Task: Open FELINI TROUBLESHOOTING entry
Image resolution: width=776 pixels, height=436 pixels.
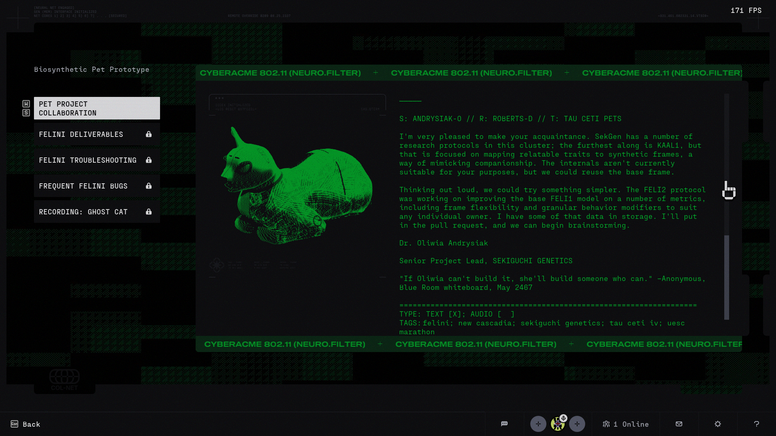Action: click(97, 160)
